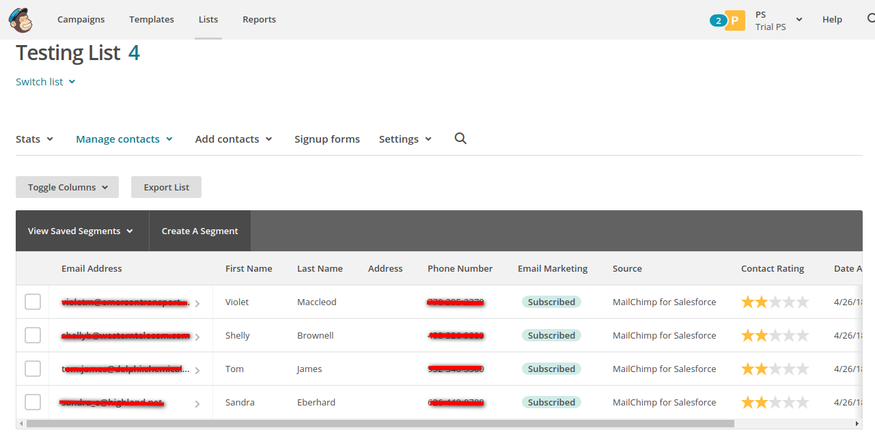This screenshot has height=441, width=875.
Task: Expand the Toggle Columns dropdown
Action: pyautogui.click(x=67, y=187)
